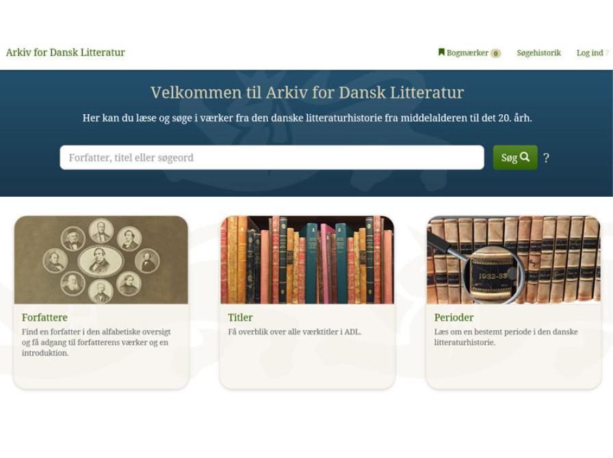This screenshot has height=458, width=613.
Task: Open the Bogmærker link
Action: pyautogui.click(x=467, y=53)
